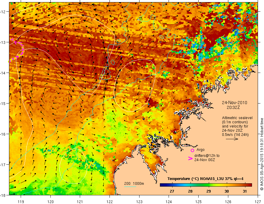Click the color bar value 29

(x=208, y=191)
